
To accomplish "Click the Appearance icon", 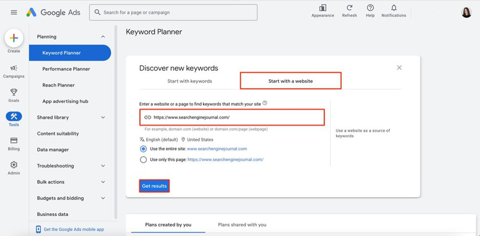I will pos(323,8).
